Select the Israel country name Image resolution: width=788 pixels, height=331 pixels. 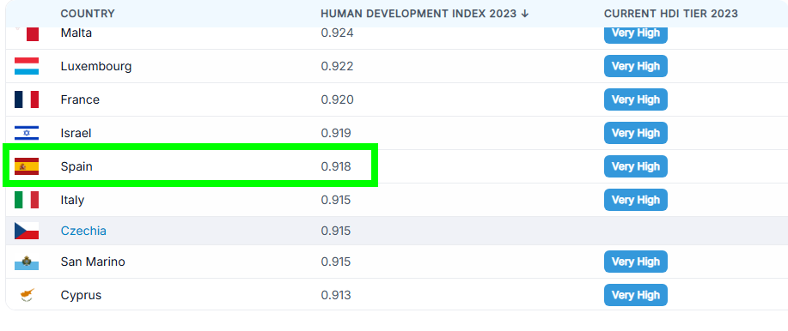tap(76, 133)
